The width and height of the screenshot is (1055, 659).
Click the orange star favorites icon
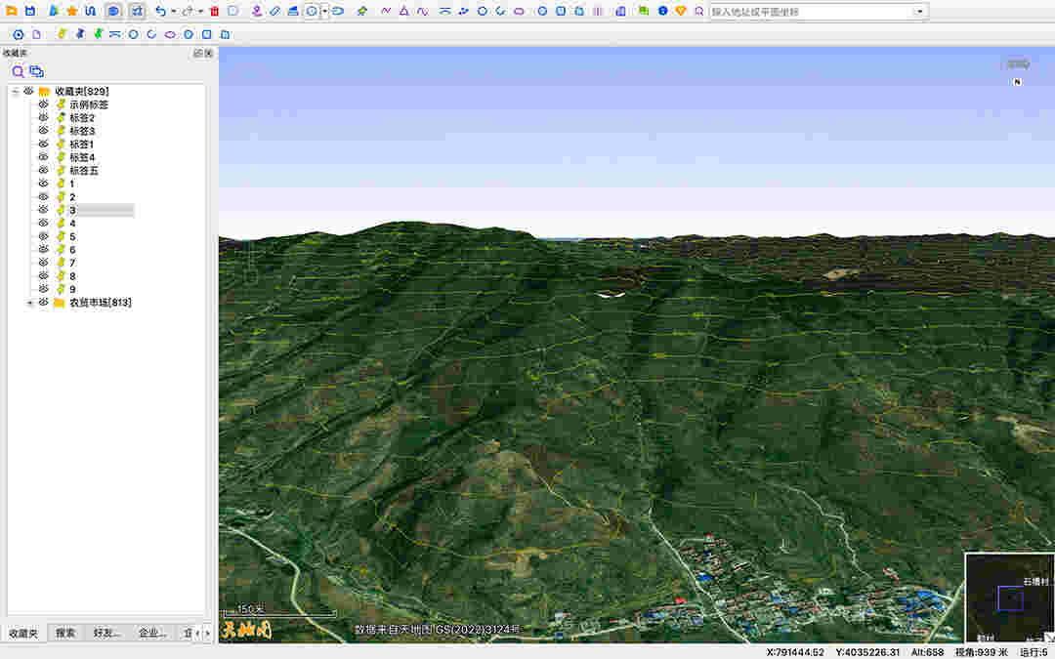click(x=71, y=11)
